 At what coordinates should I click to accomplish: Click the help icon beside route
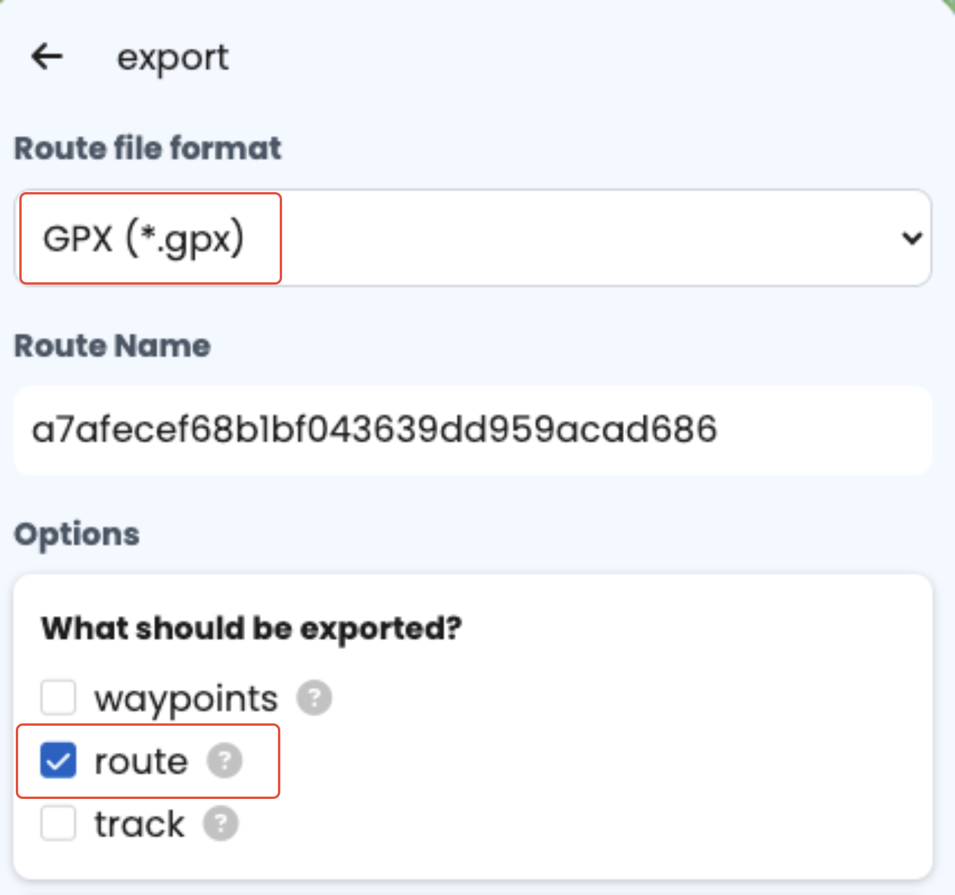tap(225, 761)
